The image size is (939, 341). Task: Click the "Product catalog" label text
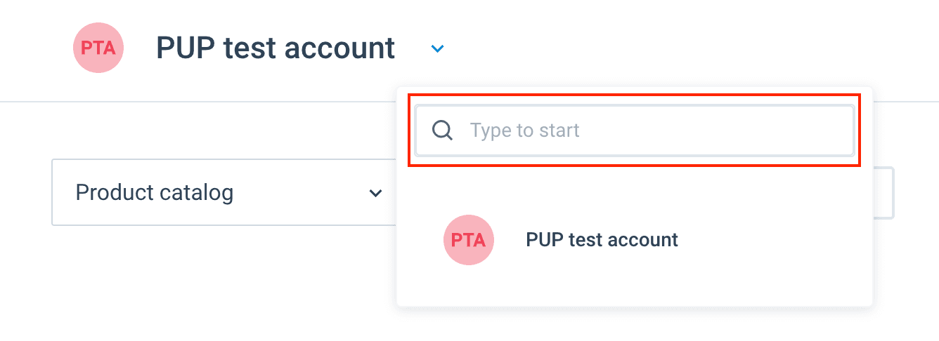pyautogui.click(x=154, y=192)
